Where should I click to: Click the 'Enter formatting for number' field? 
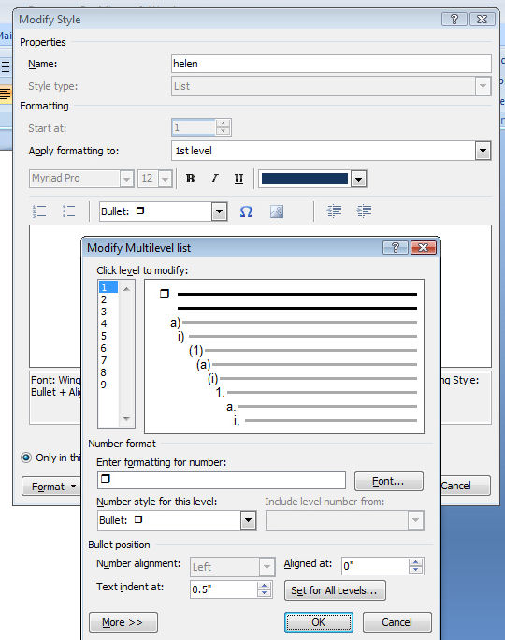click(x=222, y=480)
